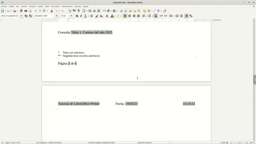This screenshot has height=144, width=256.
Task: Toggle align right
Action: pos(134,16)
